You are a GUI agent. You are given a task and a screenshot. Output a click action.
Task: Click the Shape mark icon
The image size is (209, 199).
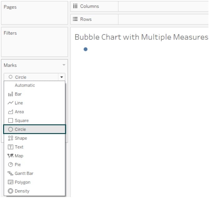(10, 138)
